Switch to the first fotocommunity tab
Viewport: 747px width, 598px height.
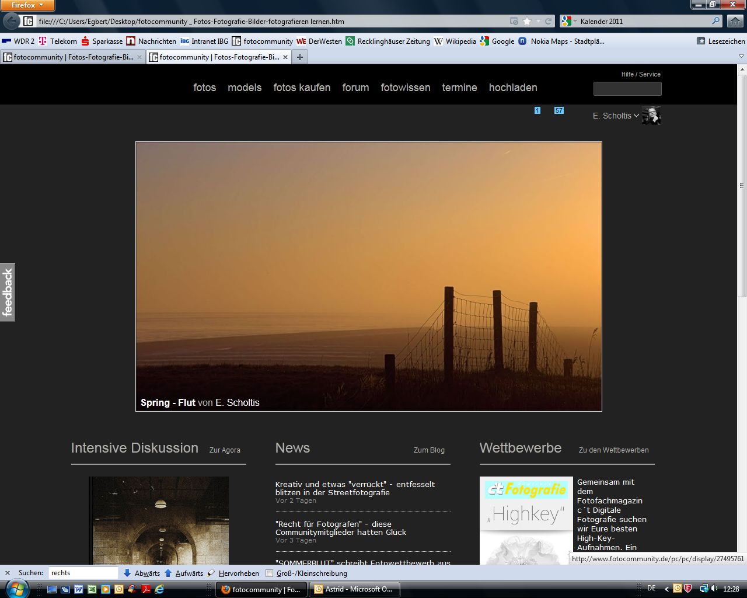pyautogui.click(x=73, y=57)
